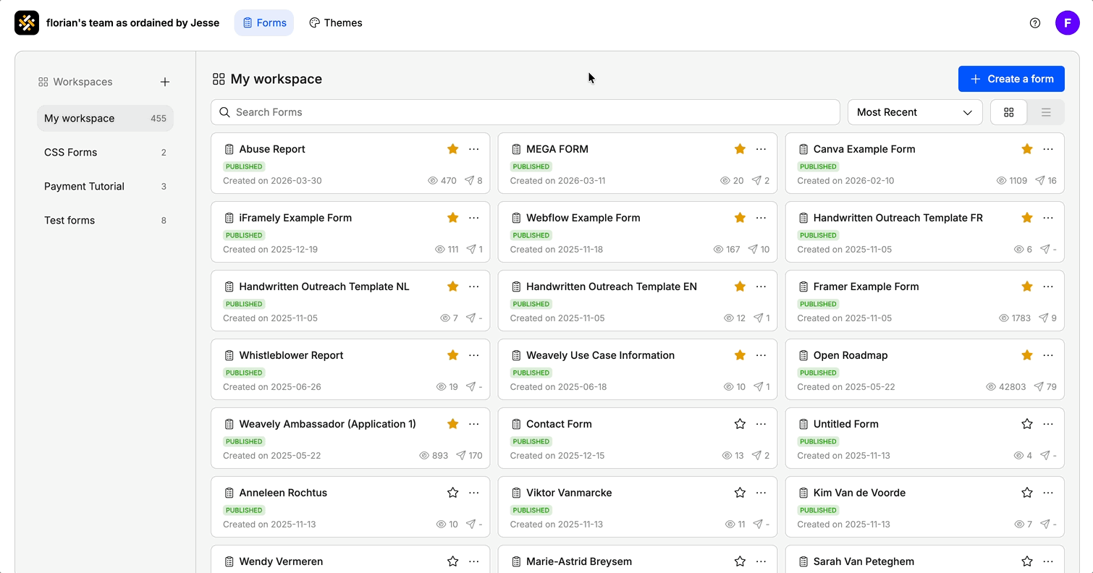1093x573 pixels.
Task: Click the Weavely logo icon
Action: pos(27,23)
